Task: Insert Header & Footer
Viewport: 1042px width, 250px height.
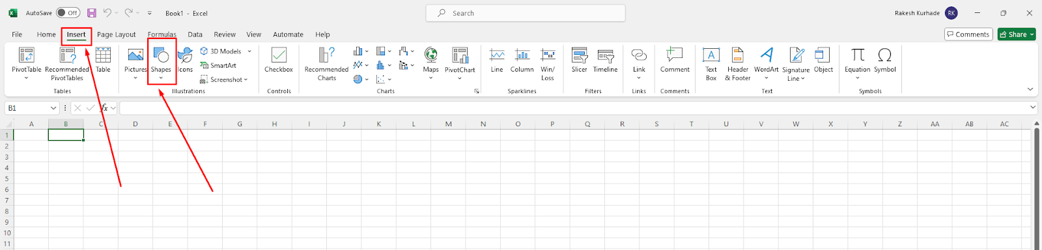Action: (738, 63)
